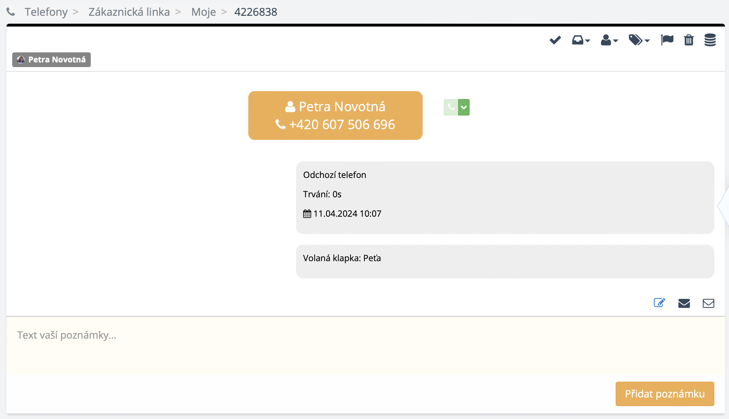Open the database stack icon

(x=710, y=40)
